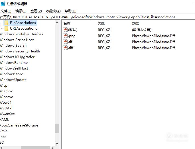The width and height of the screenshot is (195, 149).
Task: Select Windows Script Host key
Action: (17, 40)
